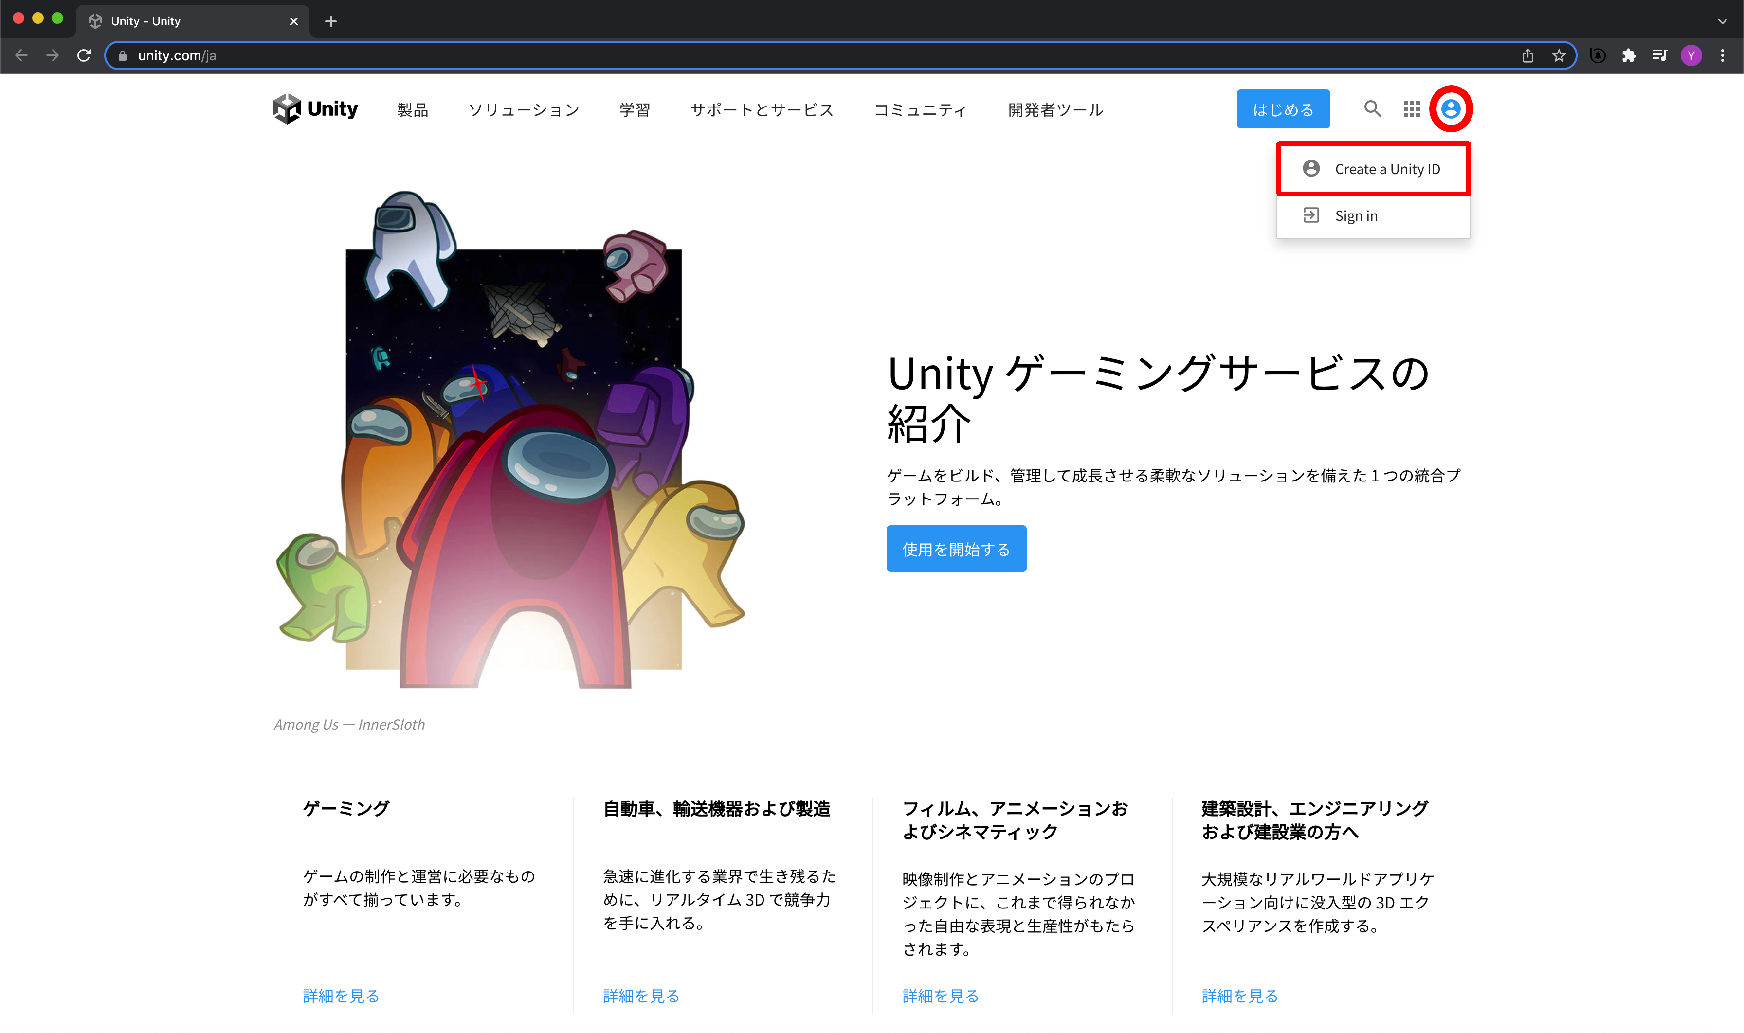1744x1033 pixels.
Task: Click the 建築設計、エンジニアリングおよび建設業の方へ heading
Action: point(1315,820)
